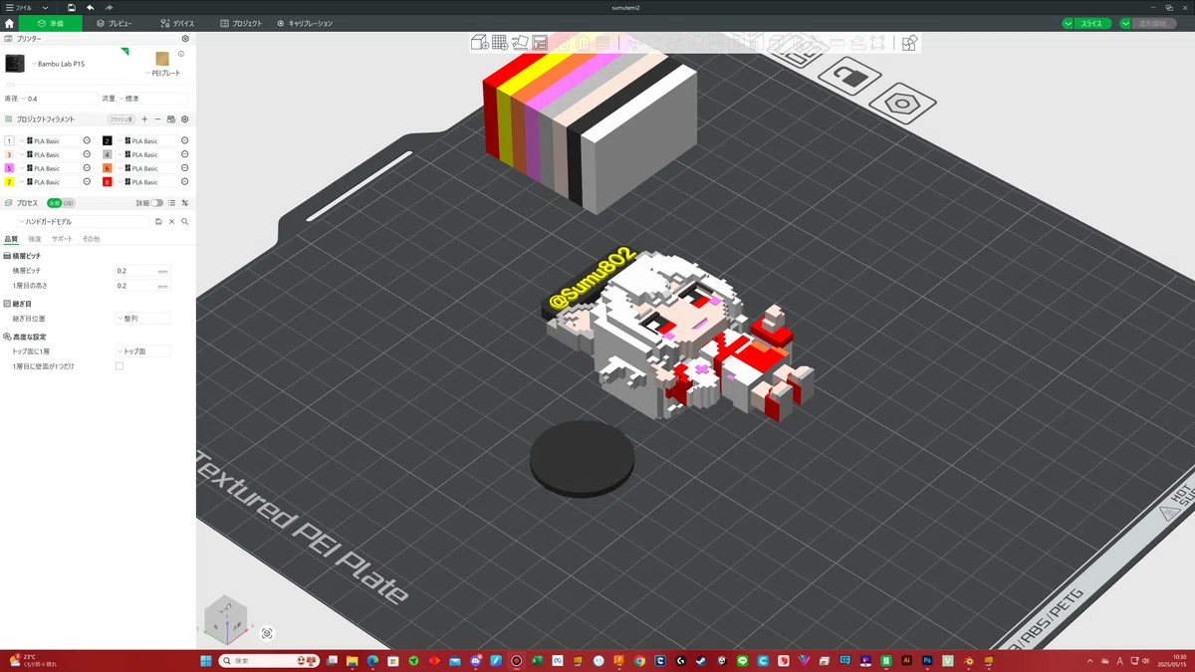
Task: Click the 積層ピッチ value field
Action: [142, 271]
